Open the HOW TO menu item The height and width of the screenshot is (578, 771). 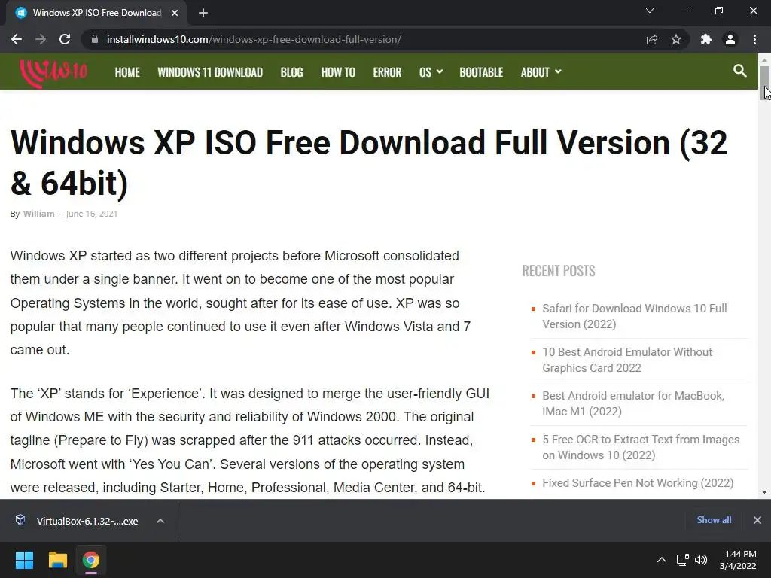[338, 72]
